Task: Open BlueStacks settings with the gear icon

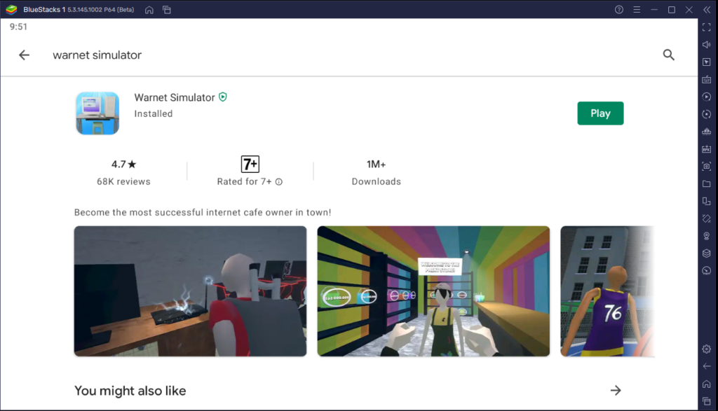Action: point(706,348)
